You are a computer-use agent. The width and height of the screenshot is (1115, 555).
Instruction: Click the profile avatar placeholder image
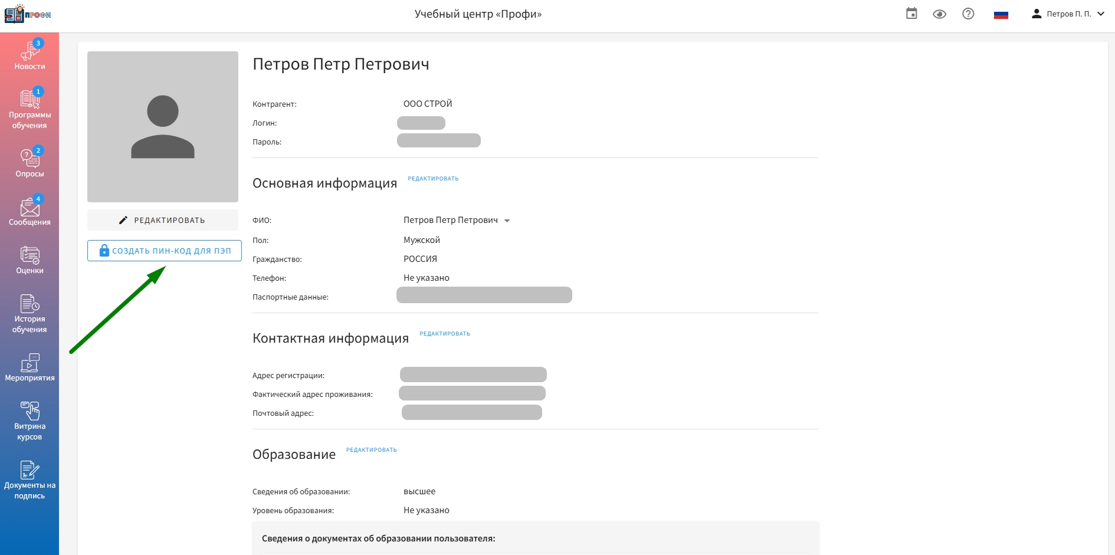click(163, 127)
